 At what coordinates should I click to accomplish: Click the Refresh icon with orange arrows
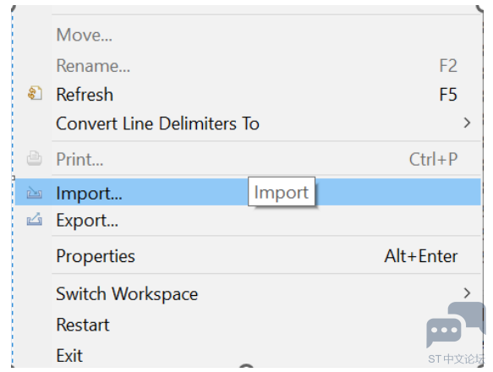click(x=35, y=93)
